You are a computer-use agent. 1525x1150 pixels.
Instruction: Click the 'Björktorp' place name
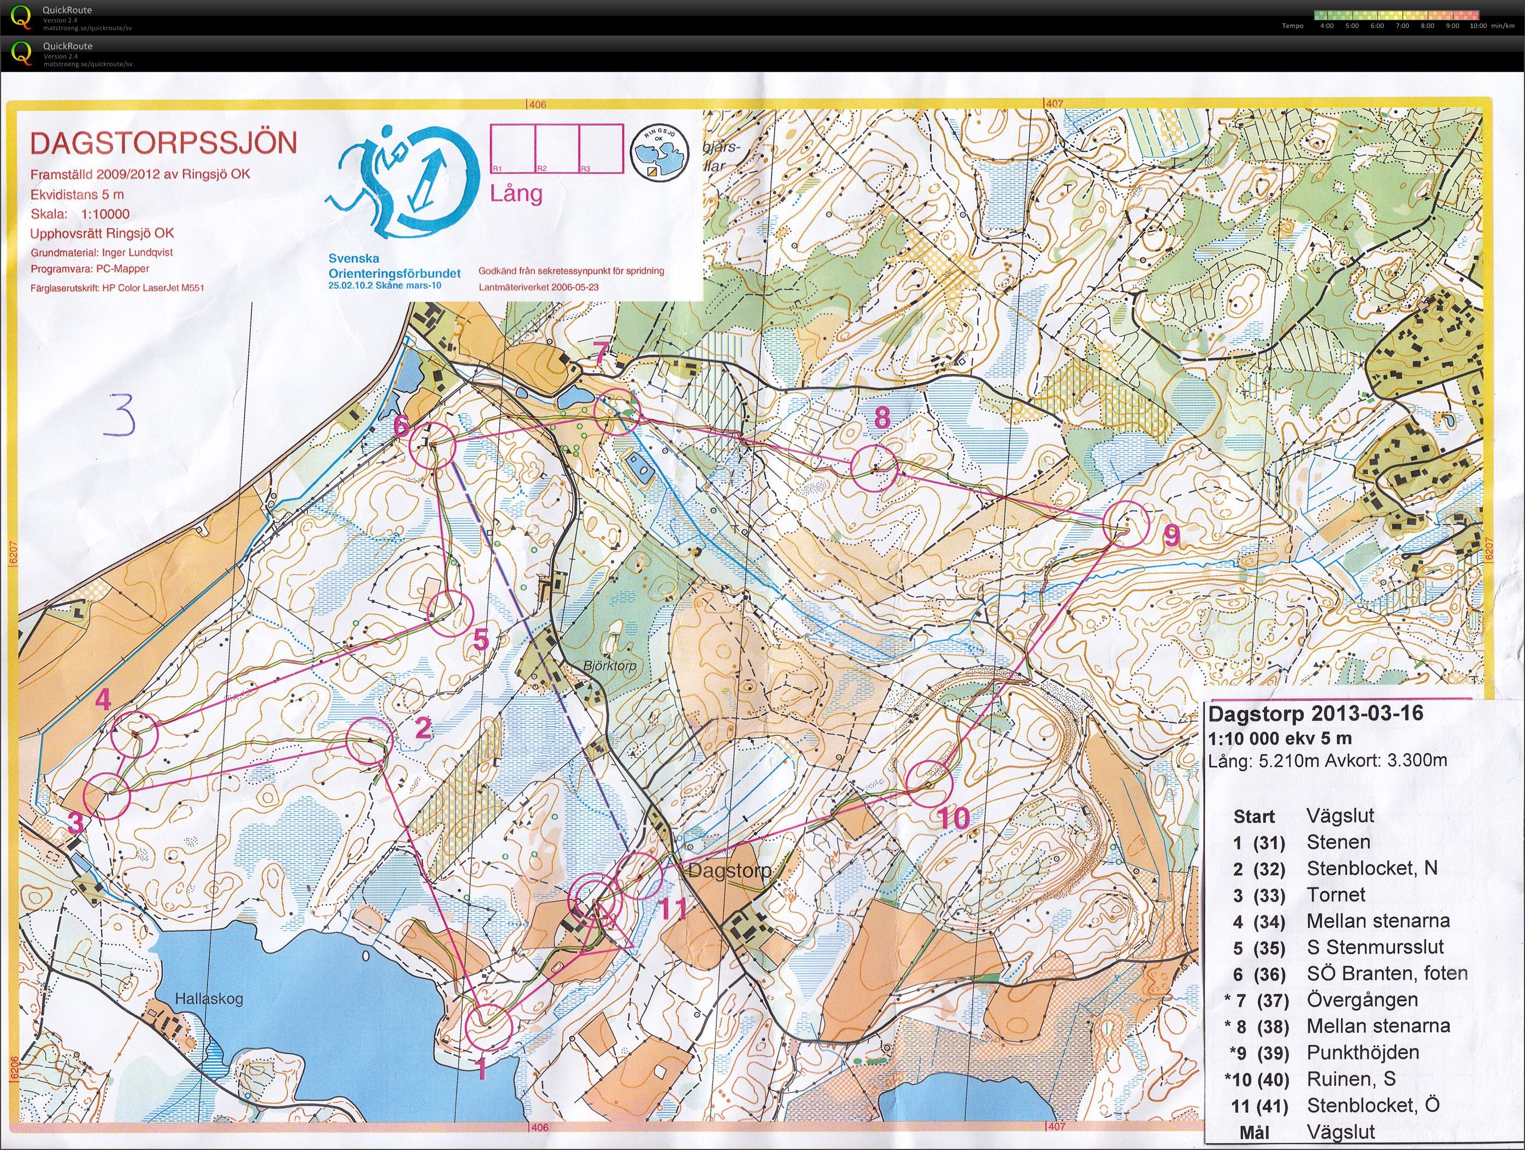tap(609, 667)
